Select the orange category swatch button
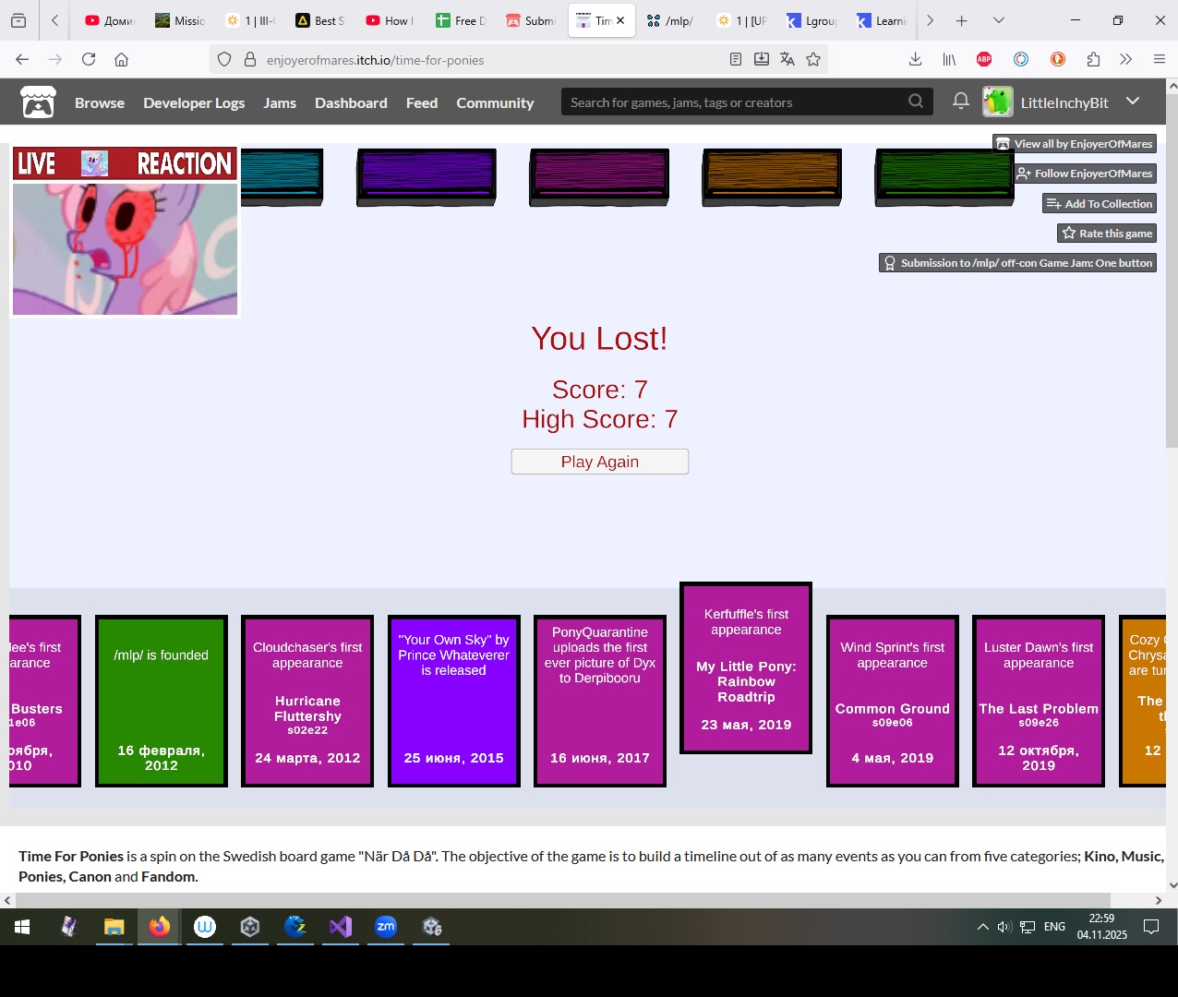Viewport: 1178px width, 997px height. [772, 176]
